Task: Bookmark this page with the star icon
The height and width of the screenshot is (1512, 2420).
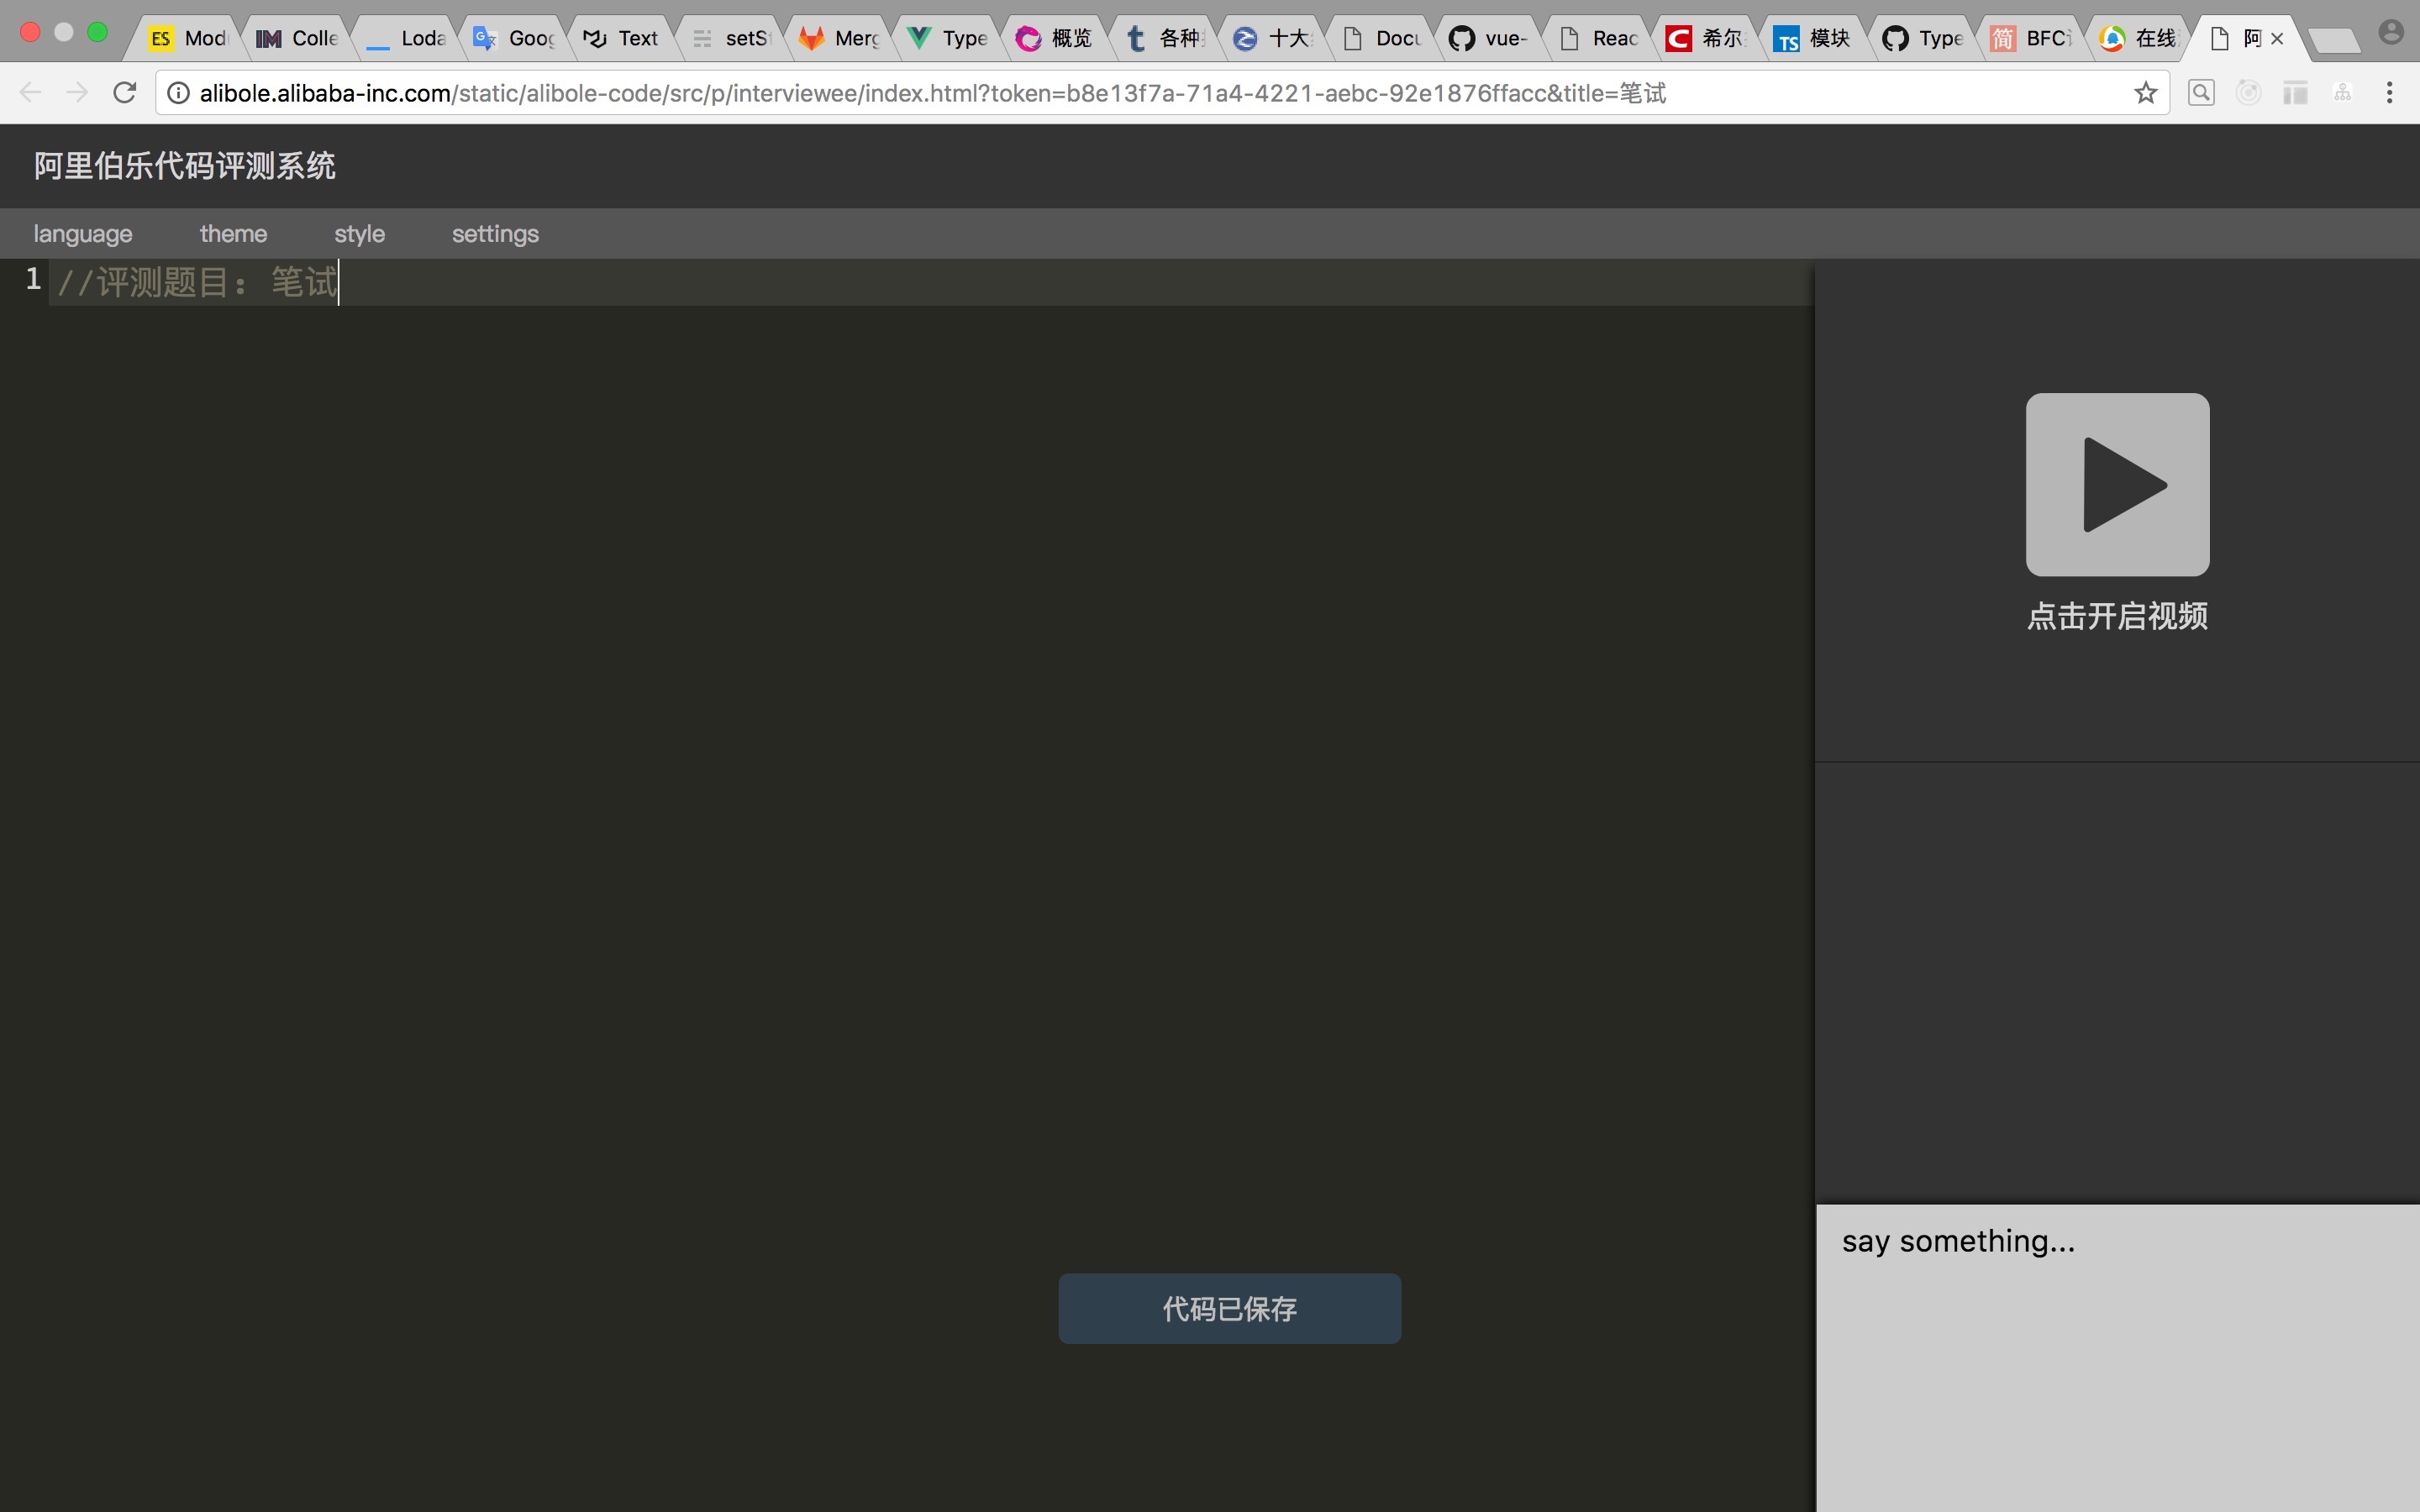Action: click(x=2145, y=93)
